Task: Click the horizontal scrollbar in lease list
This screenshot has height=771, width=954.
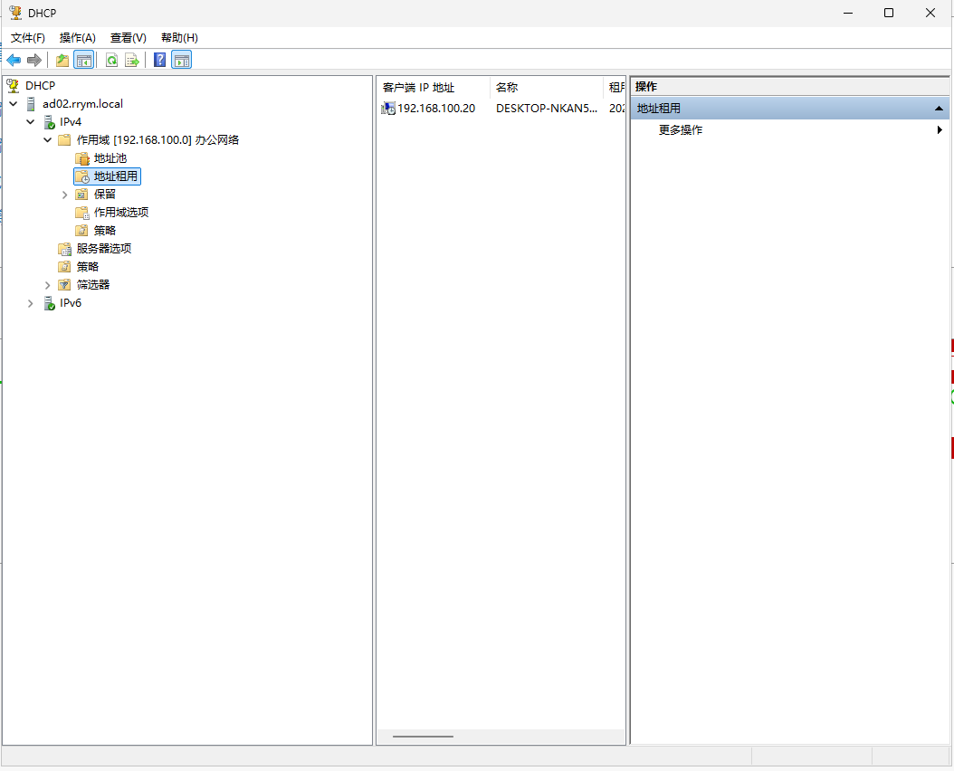Action: (423, 737)
